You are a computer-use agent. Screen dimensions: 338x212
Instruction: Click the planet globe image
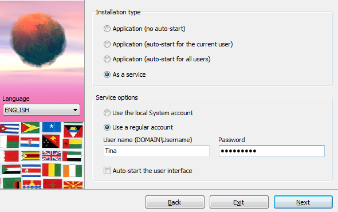coord(38,40)
